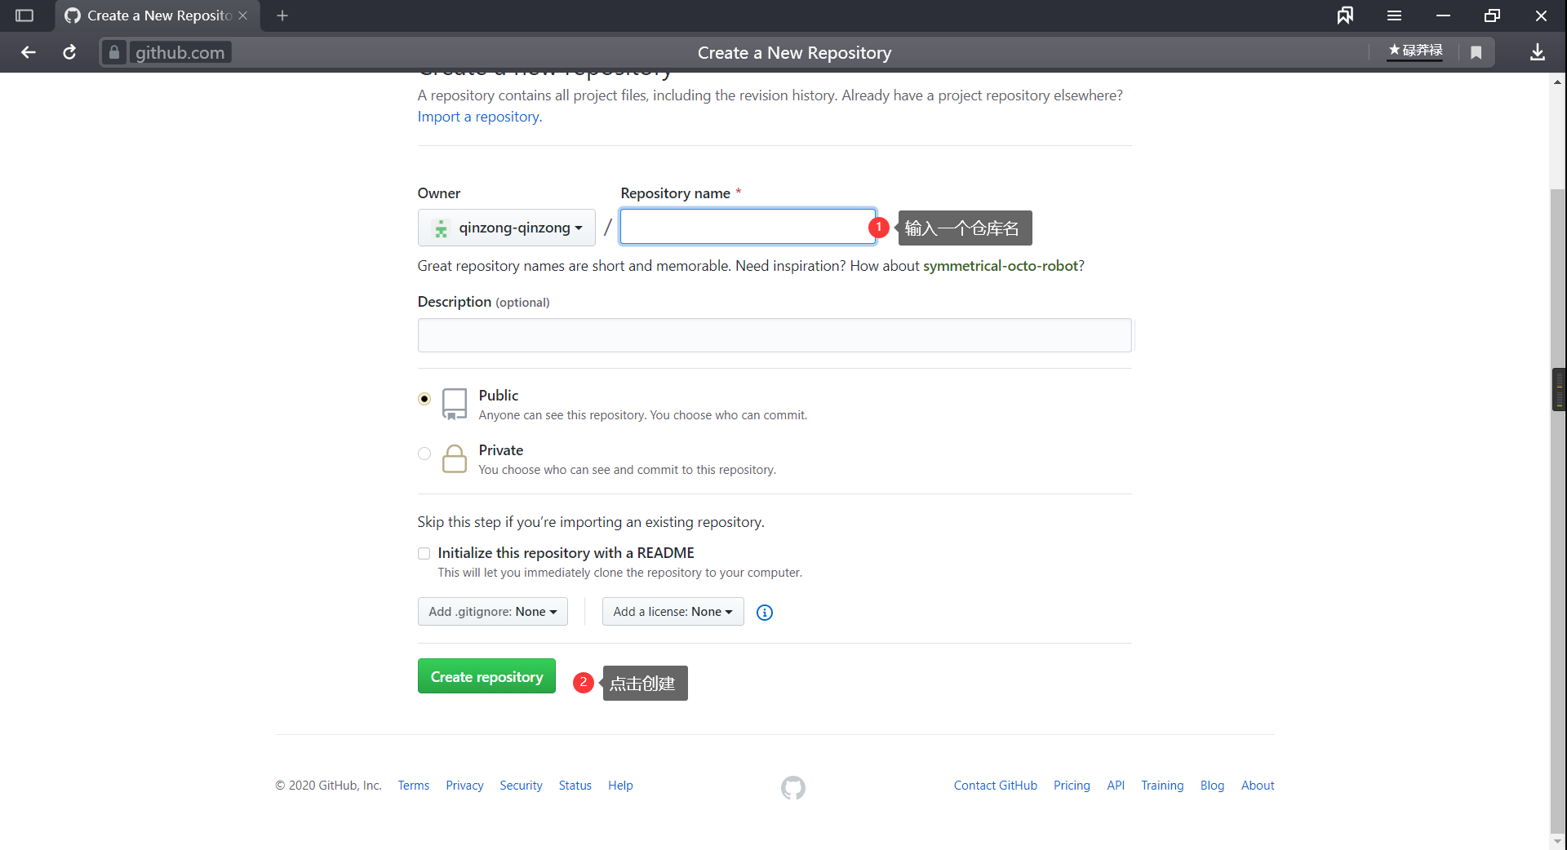The width and height of the screenshot is (1567, 850).
Task: Focus the Repository name input field
Action: 748,227
